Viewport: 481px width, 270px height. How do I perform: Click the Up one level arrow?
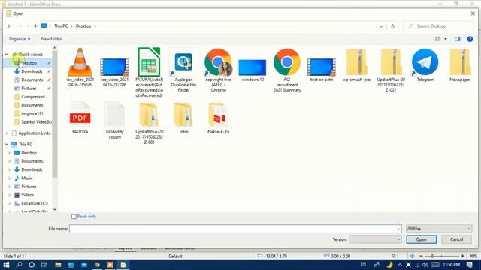(x=35, y=26)
